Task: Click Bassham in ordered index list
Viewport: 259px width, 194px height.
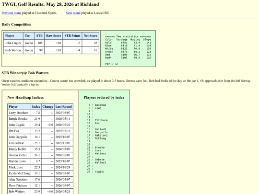Action: (100, 105)
